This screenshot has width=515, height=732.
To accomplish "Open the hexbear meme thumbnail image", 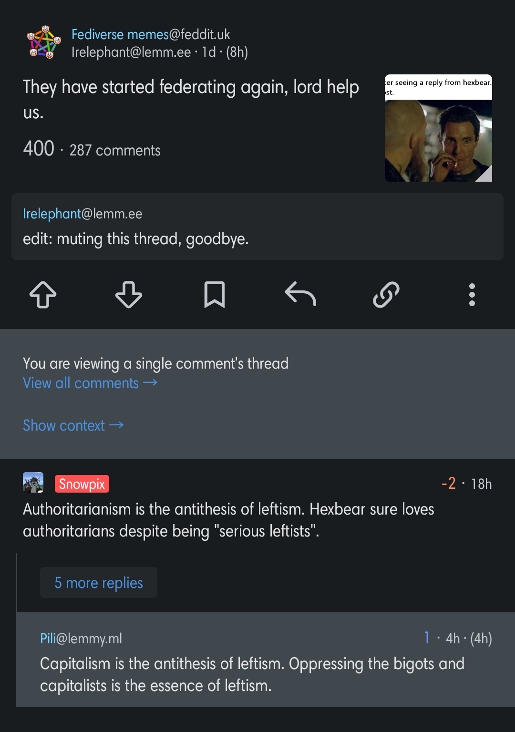I will coord(438,128).
